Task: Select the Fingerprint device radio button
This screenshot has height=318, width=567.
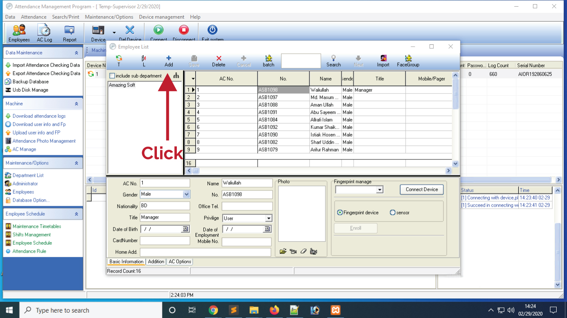Action: 340,212
